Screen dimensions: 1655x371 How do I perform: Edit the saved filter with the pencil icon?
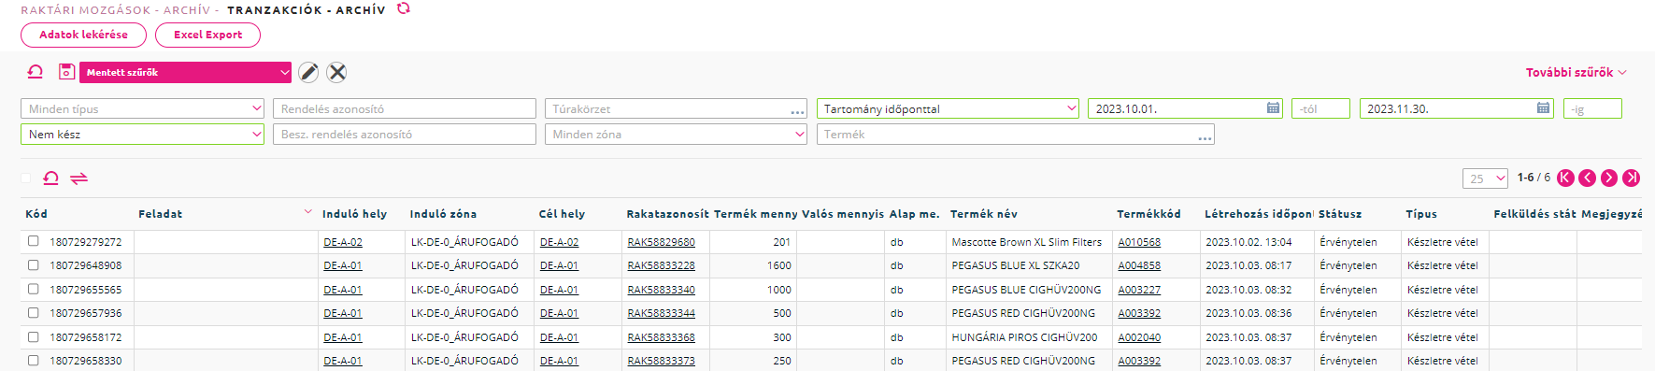tap(308, 72)
